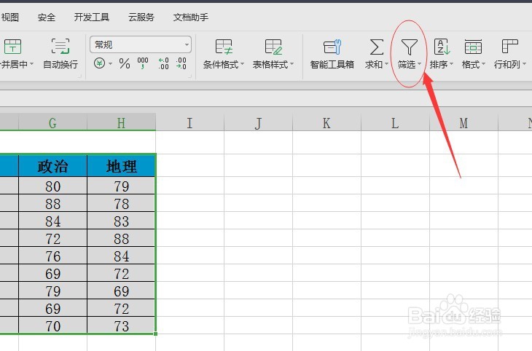This screenshot has height=351, width=532.
Task: Open the number format dialog launcher
Action: [189, 76]
